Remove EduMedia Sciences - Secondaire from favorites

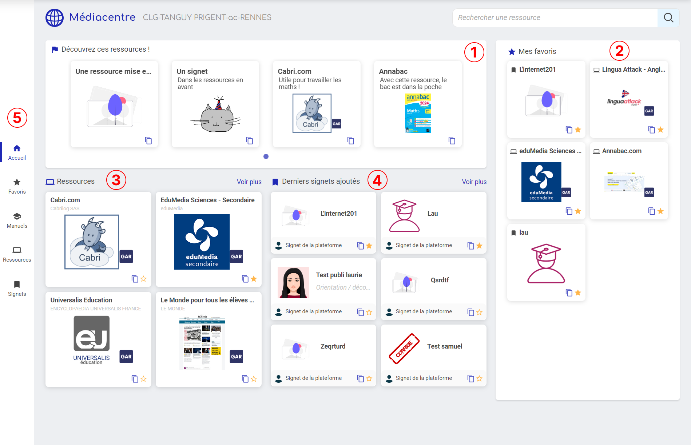pyautogui.click(x=254, y=279)
